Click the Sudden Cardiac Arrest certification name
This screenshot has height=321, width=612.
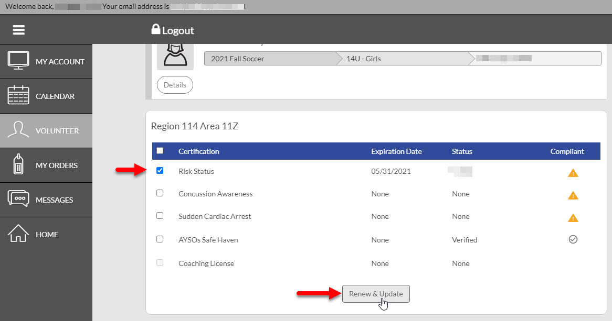click(x=215, y=217)
